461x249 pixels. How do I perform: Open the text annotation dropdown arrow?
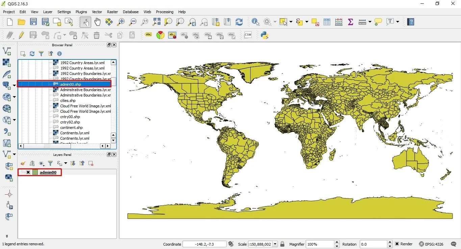point(398,22)
